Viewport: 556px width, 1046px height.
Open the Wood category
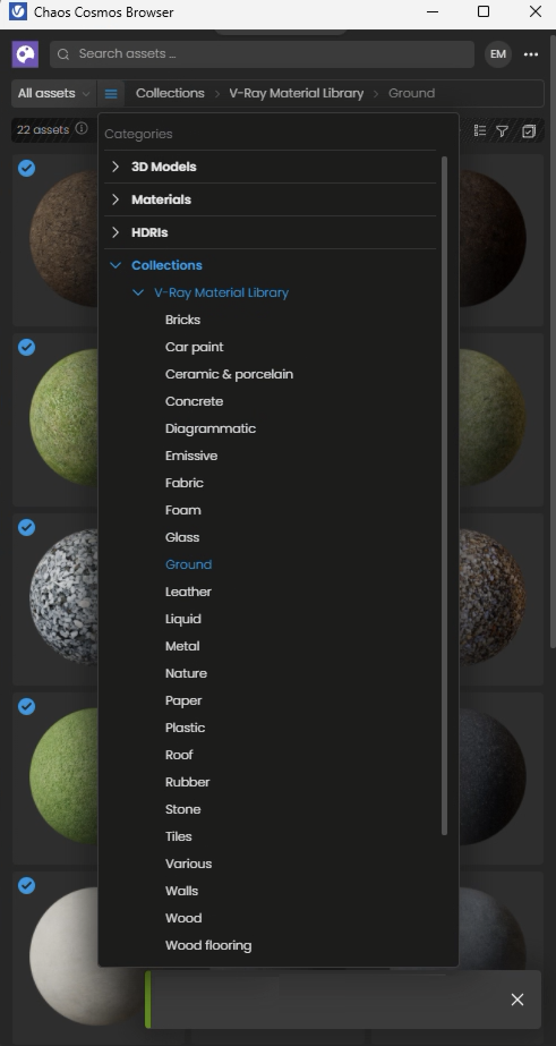pos(183,918)
